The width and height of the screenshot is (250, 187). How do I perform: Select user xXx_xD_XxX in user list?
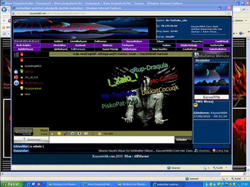pos(32,77)
